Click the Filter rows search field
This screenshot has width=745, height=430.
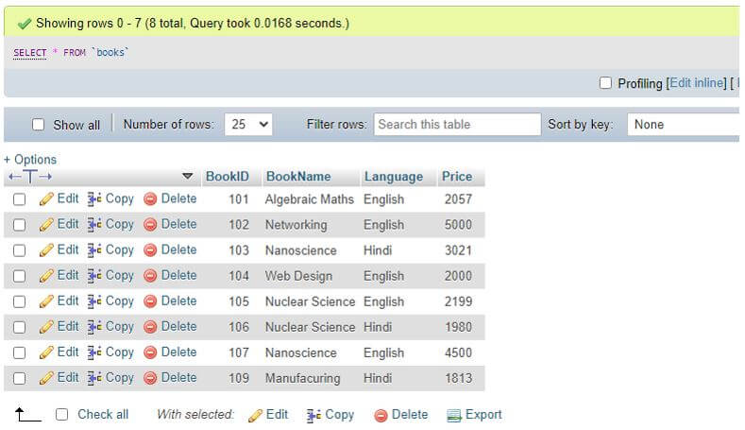tap(457, 125)
